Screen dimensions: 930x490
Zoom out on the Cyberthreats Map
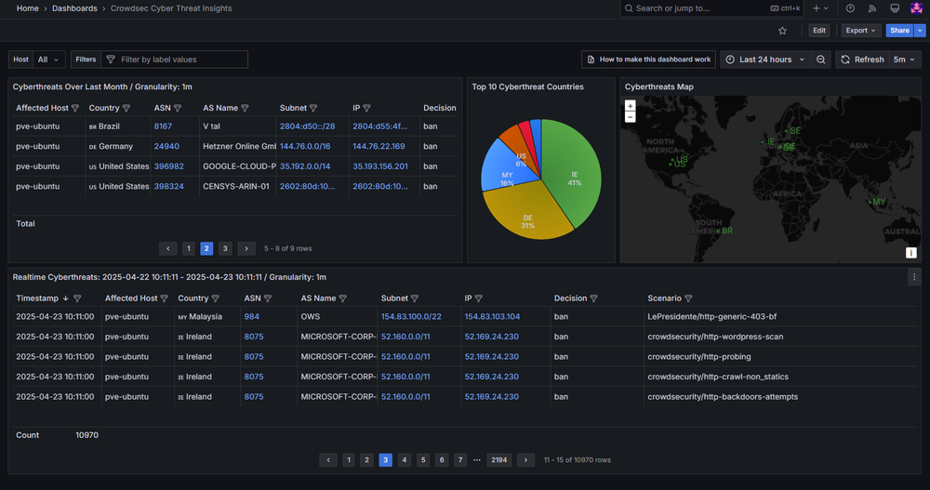630,117
